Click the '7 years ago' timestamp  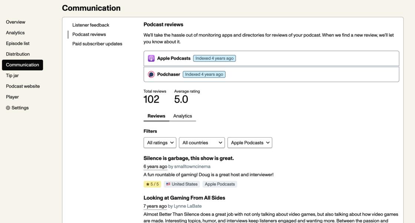click(155, 206)
